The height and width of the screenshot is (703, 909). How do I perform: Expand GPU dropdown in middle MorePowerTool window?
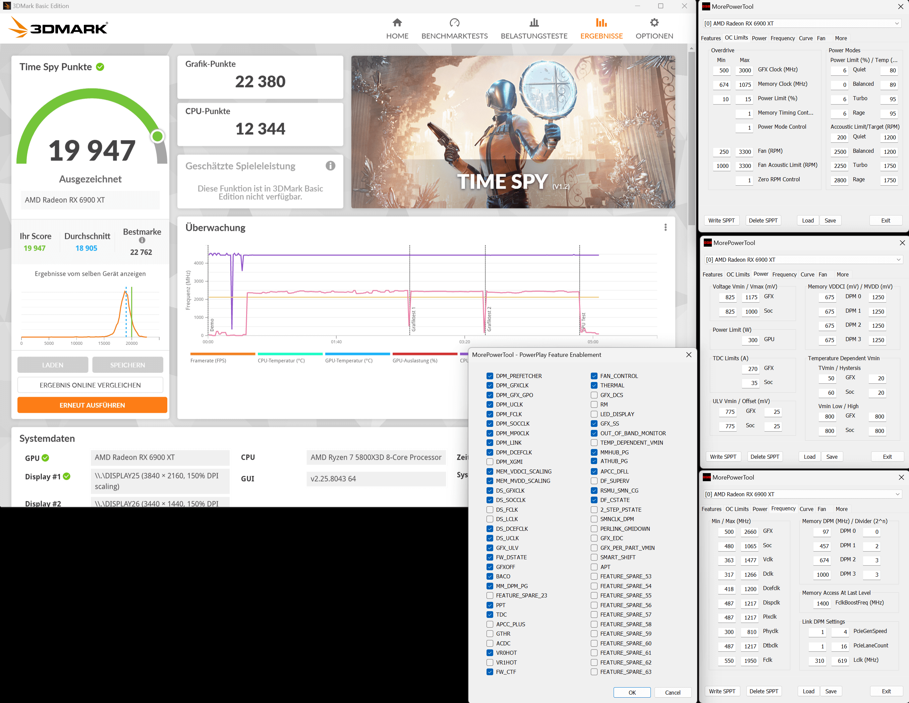click(899, 260)
